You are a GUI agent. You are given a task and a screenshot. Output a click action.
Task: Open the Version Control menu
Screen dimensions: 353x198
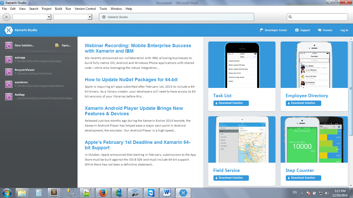pyautogui.click(x=85, y=9)
